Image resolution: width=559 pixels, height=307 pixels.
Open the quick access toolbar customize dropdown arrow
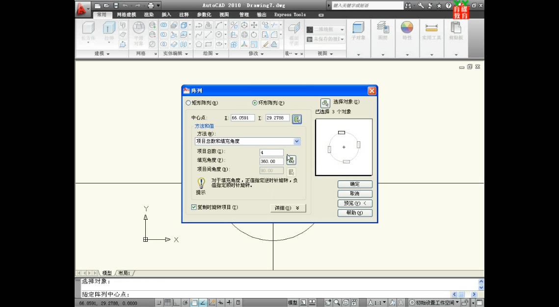(159, 5)
